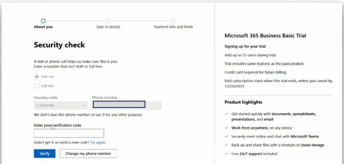
Task: Select the Call me radio button
Action: (36, 86)
